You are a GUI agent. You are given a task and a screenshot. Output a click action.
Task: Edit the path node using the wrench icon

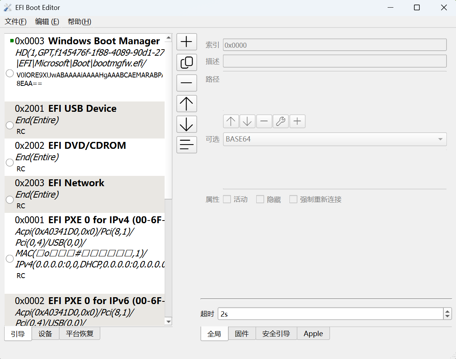point(281,121)
